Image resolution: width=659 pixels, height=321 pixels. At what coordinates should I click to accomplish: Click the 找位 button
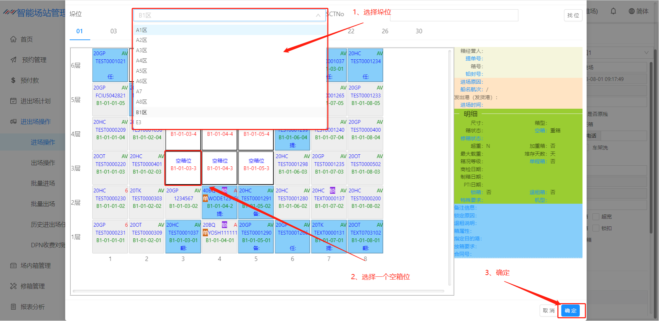click(x=573, y=15)
